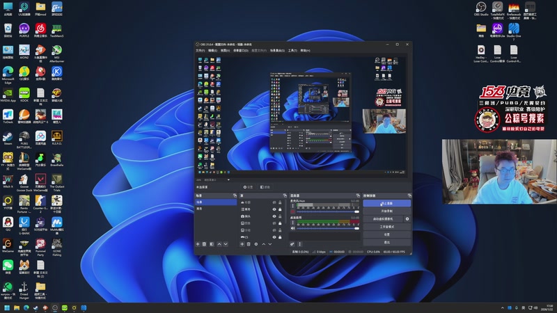Remove selected source using trash icon
Image resolution: width=557 pixels, height=313 pixels.
tap(249, 244)
